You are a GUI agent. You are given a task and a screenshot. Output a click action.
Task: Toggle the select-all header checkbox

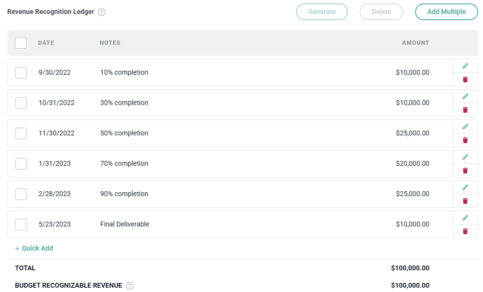pyautogui.click(x=21, y=43)
